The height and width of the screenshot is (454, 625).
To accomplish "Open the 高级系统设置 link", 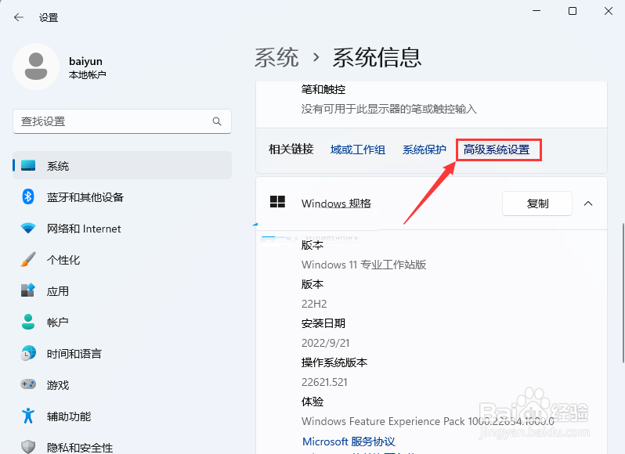I will click(497, 150).
